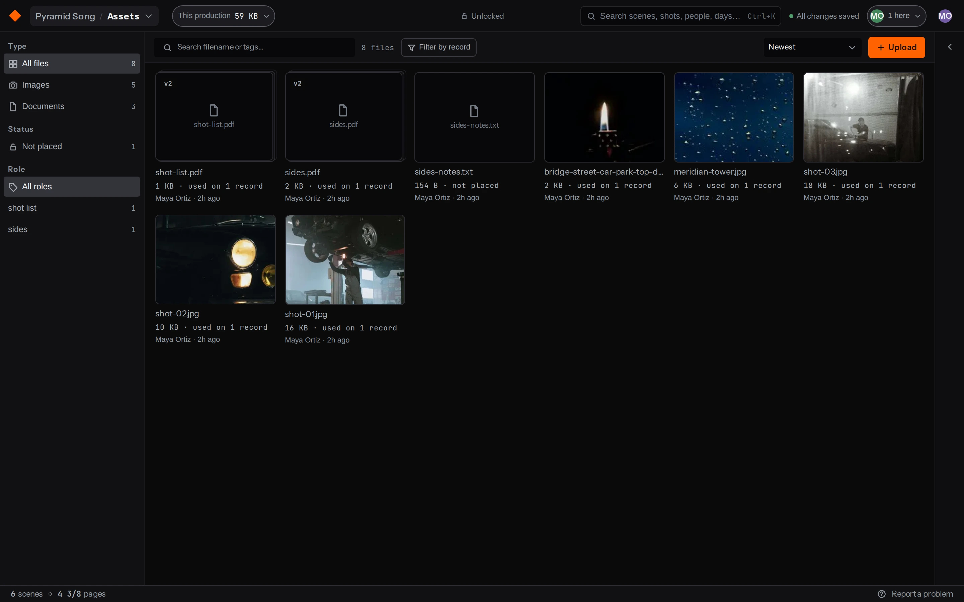This screenshot has height=602, width=964.
Task: Click the funnel icon in Filter by record
Action: [x=411, y=47]
